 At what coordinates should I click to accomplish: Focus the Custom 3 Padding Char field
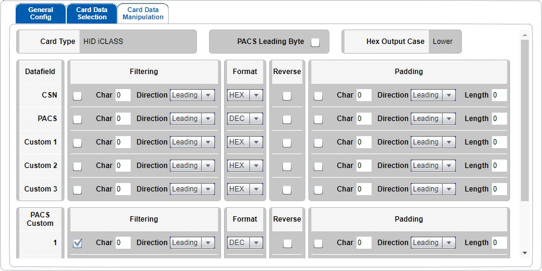[x=364, y=189]
